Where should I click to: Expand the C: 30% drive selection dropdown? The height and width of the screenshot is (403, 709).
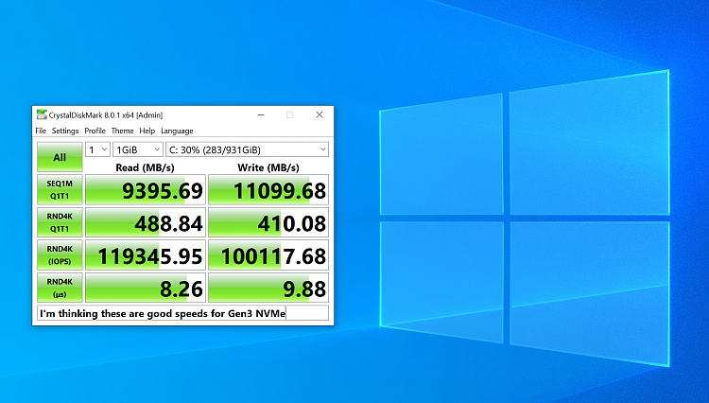(248, 149)
